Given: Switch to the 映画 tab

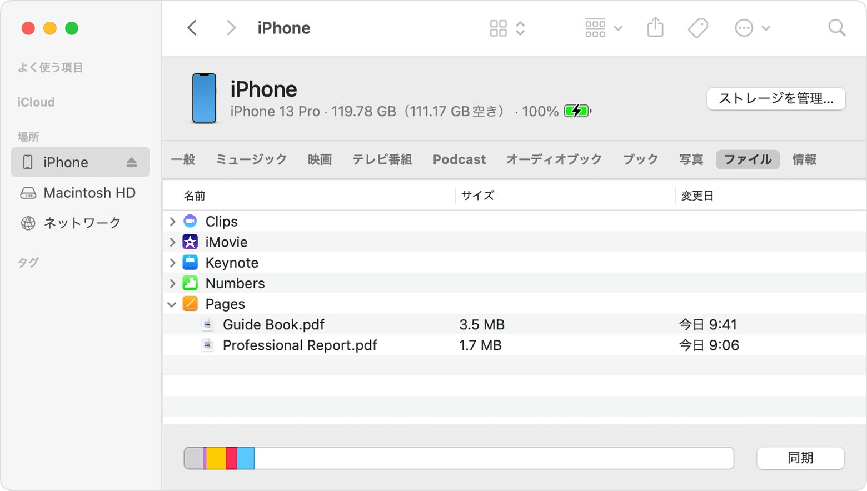Looking at the screenshot, I should point(320,160).
